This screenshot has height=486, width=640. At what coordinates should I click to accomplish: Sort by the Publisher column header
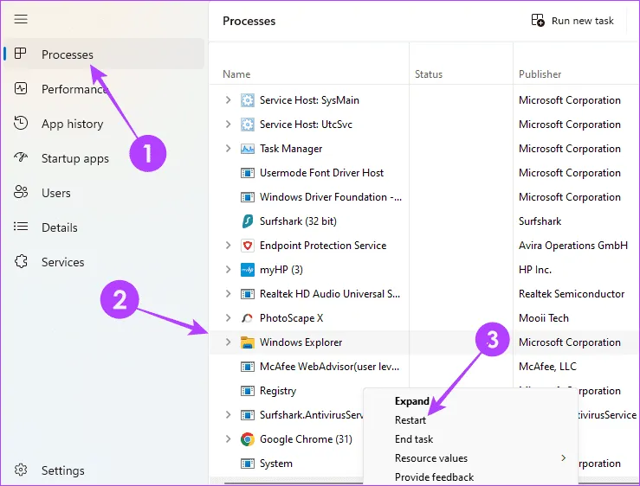click(540, 74)
